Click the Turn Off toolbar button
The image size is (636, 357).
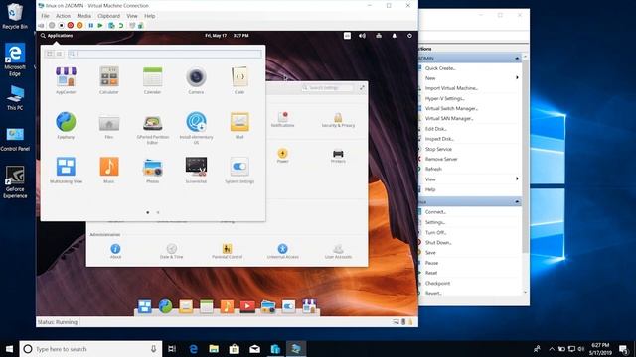(61, 25)
